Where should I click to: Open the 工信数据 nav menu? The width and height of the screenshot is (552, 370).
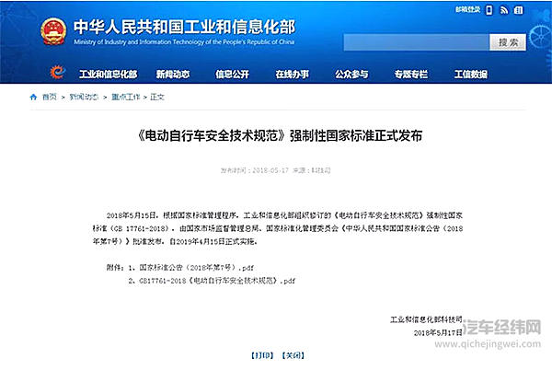[471, 75]
